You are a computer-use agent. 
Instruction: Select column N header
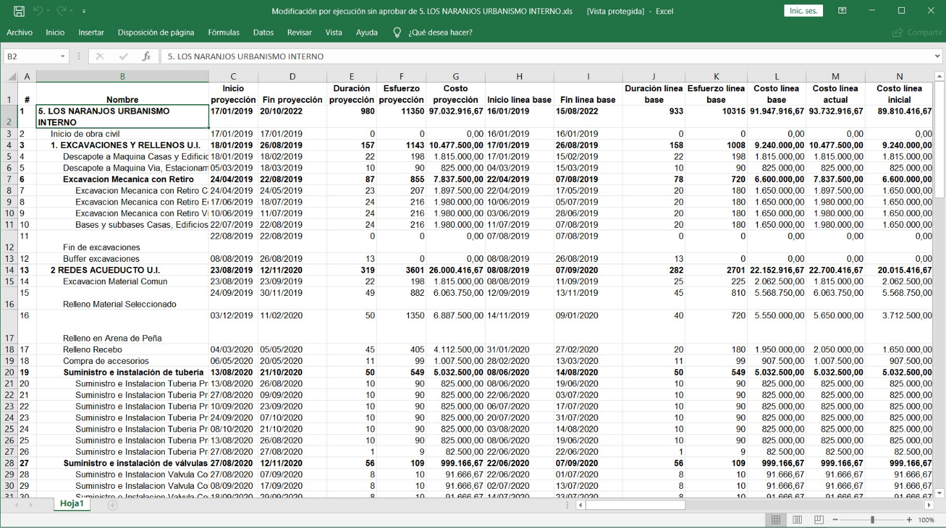click(900, 77)
